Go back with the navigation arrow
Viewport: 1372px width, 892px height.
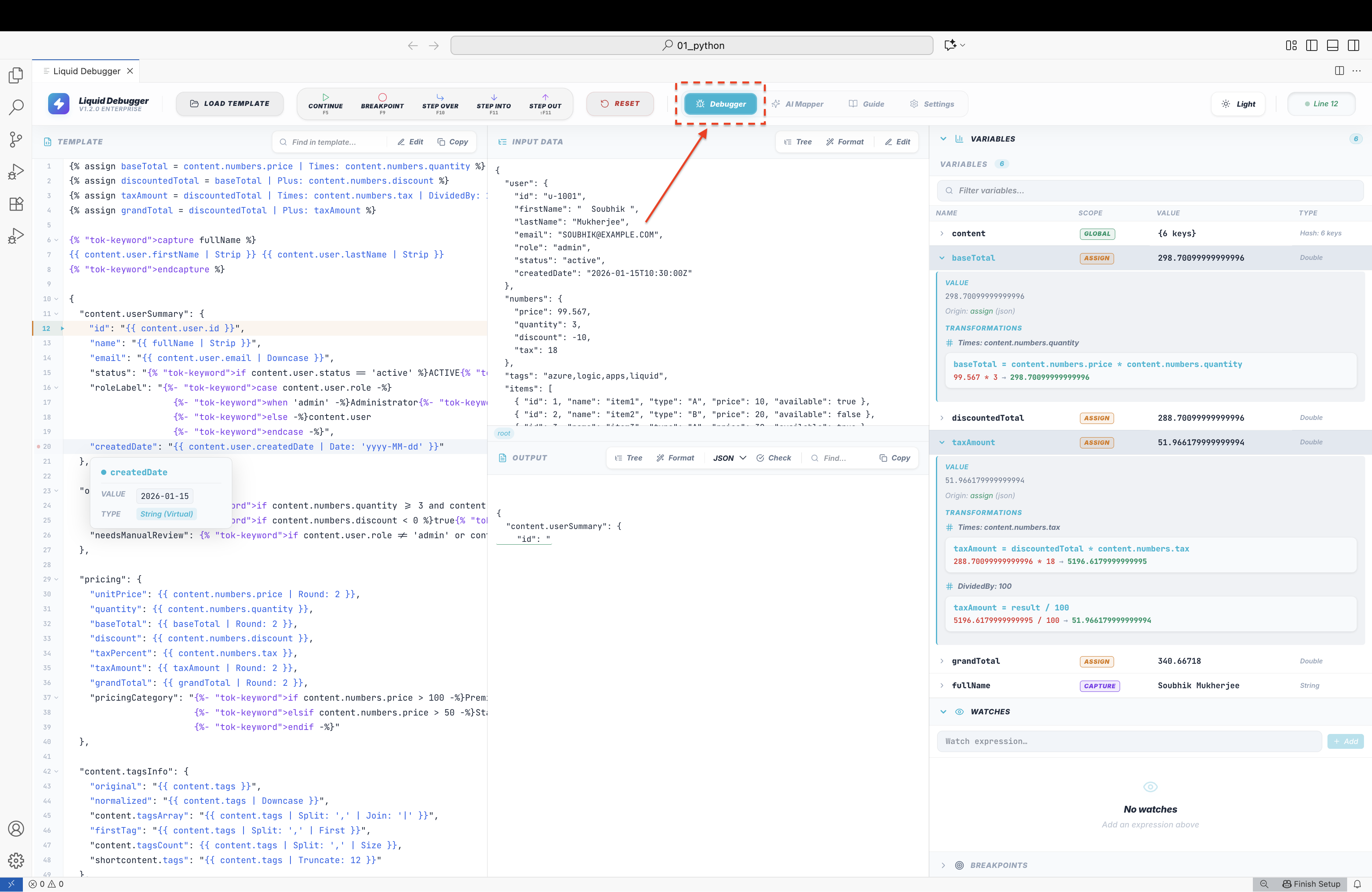(413, 45)
